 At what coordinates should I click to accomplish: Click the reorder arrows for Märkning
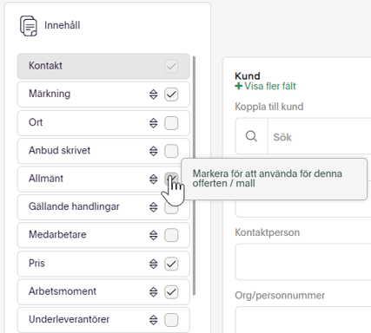coord(154,95)
